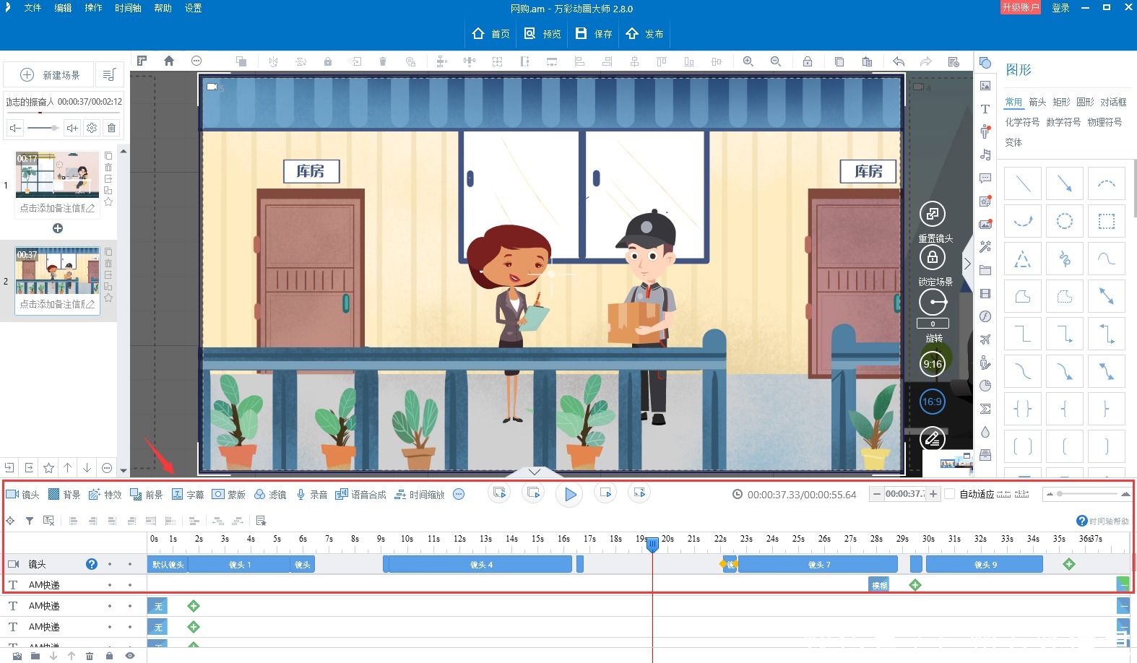Click the lock icon beside zoom out
Viewport: 1137px width, 663px height.
pos(808,61)
